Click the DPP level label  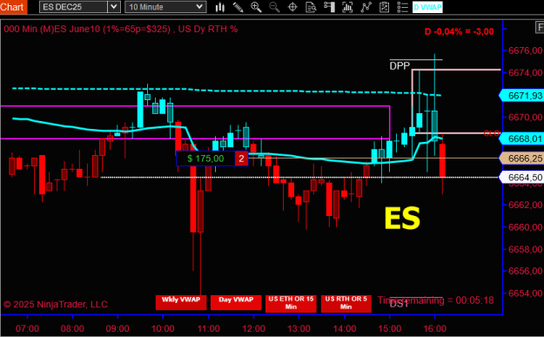click(x=400, y=65)
